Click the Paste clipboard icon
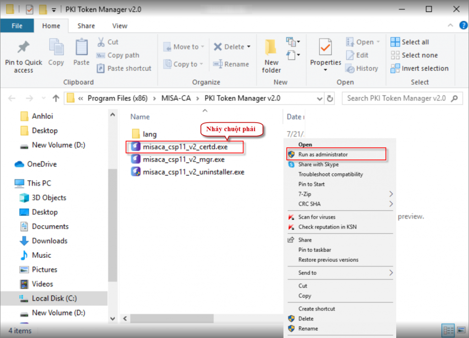Screen dimensions: 469x338 click(x=82, y=47)
